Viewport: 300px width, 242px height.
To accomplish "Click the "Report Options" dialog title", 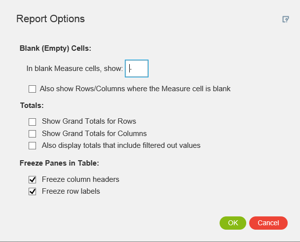I will 50,19.
